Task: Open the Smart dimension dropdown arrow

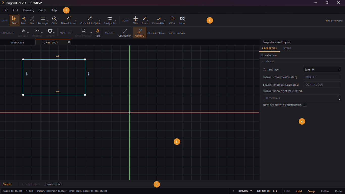Action: pos(91,33)
